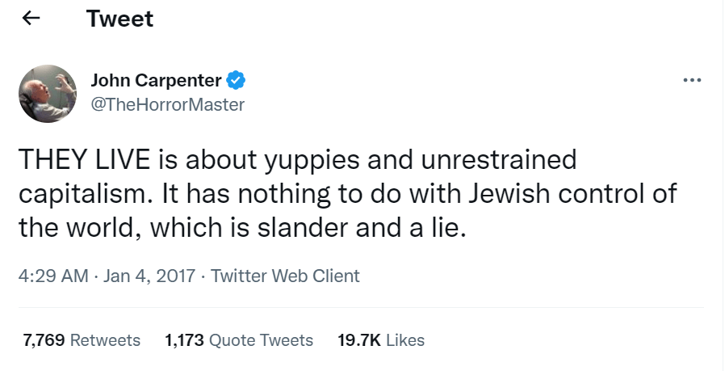Click the 19.7K like count number
This screenshot has height=371, width=725.
pyautogui.click(x=359, y=340)
